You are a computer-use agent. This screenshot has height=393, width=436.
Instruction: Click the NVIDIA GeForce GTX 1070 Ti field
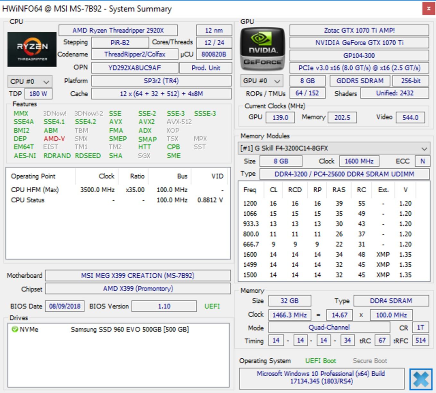coord(359,43)
